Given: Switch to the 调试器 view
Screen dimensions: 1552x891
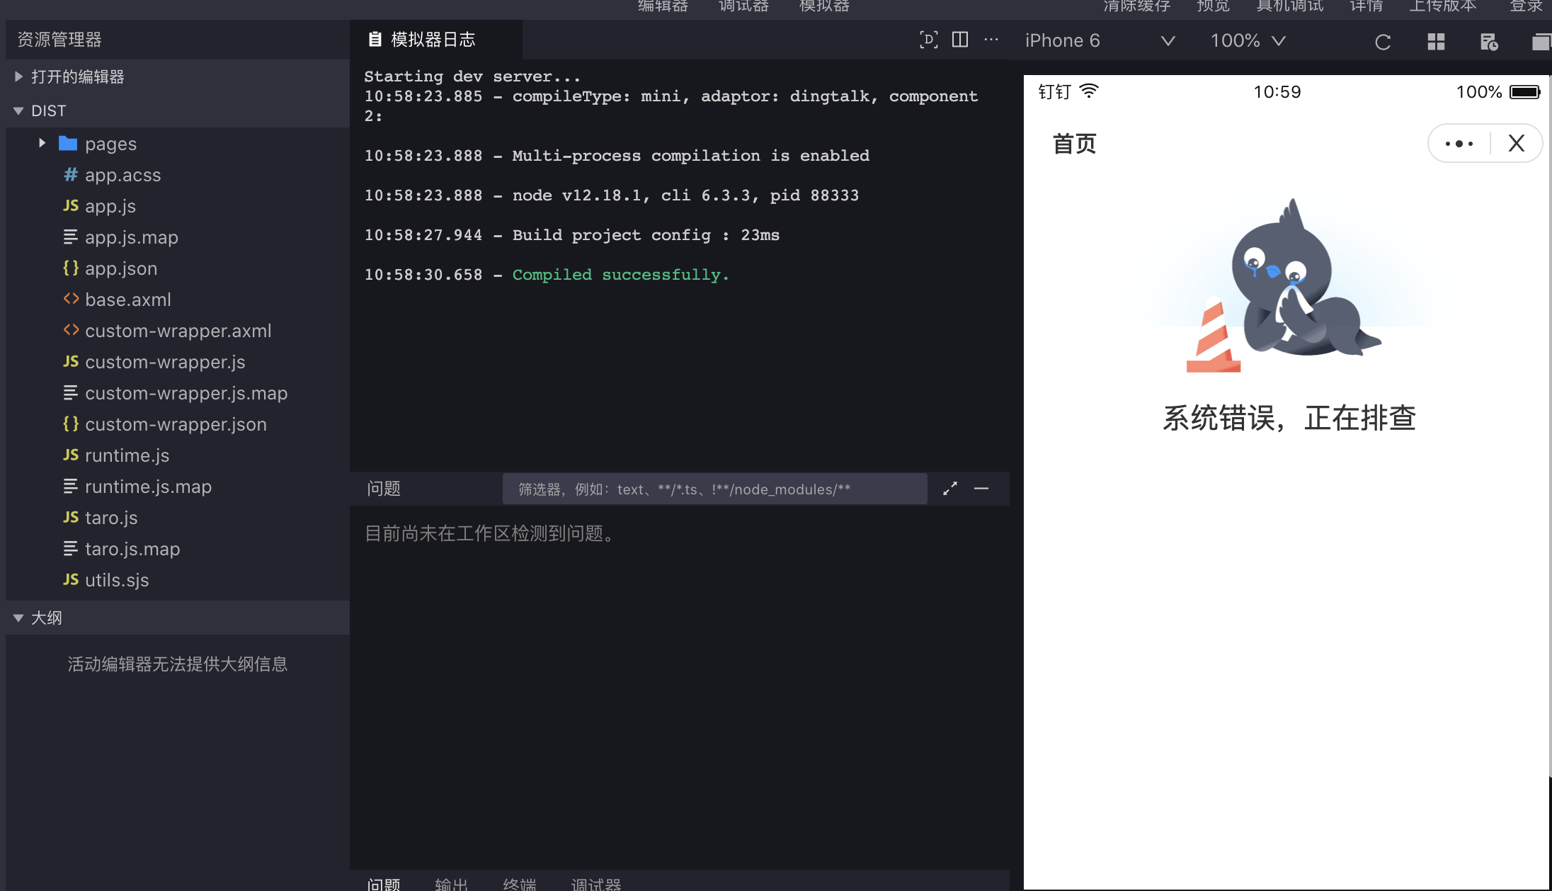Looking at the screenshot, I should pyautogui.click(x=743, y=7).
